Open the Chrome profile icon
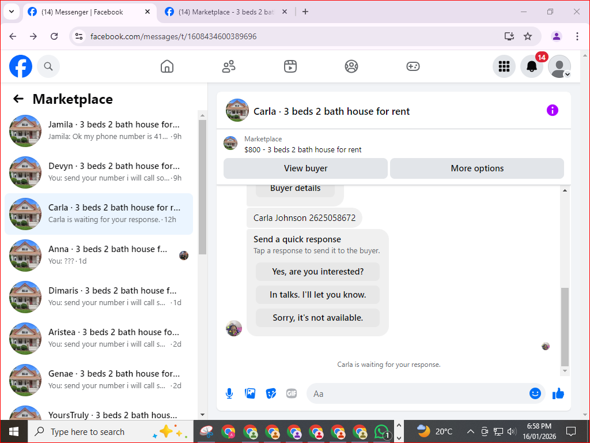Image resolution: width=590 pixels, height=443 pixels. (557, 36)
